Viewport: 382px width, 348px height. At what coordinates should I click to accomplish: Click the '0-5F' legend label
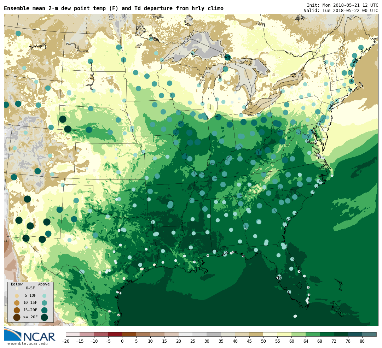pos(30,288)
